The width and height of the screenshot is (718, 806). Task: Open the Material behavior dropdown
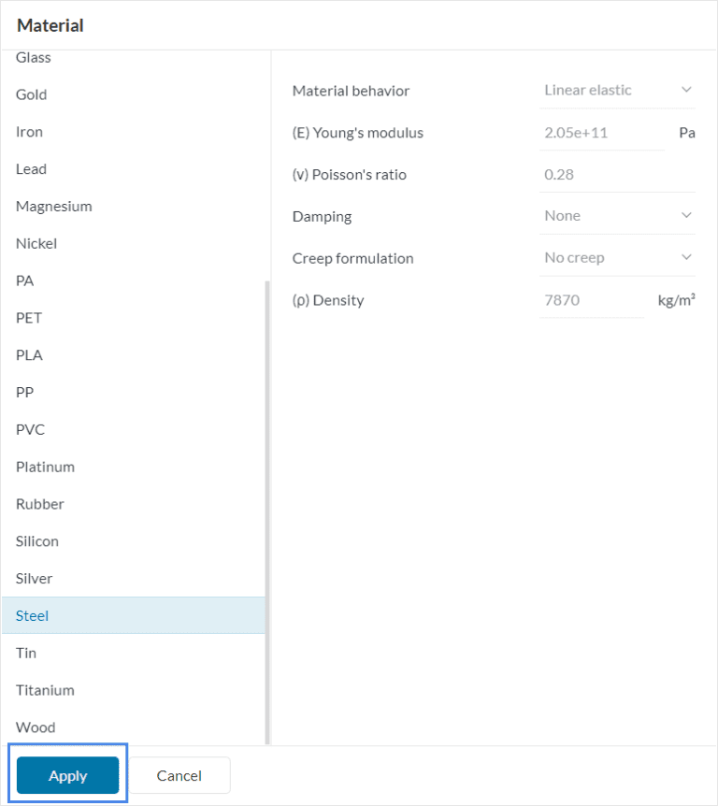(618, 90)
